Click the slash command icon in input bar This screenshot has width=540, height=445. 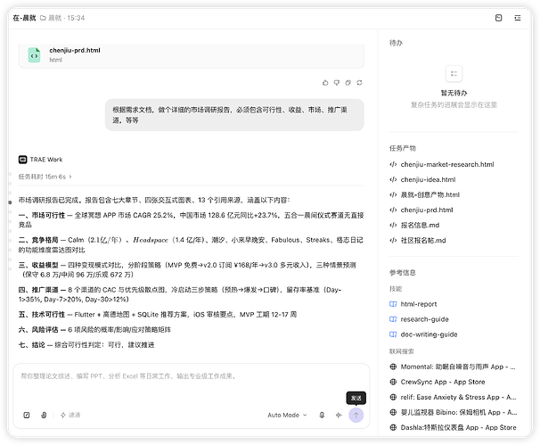click(27, 415)
